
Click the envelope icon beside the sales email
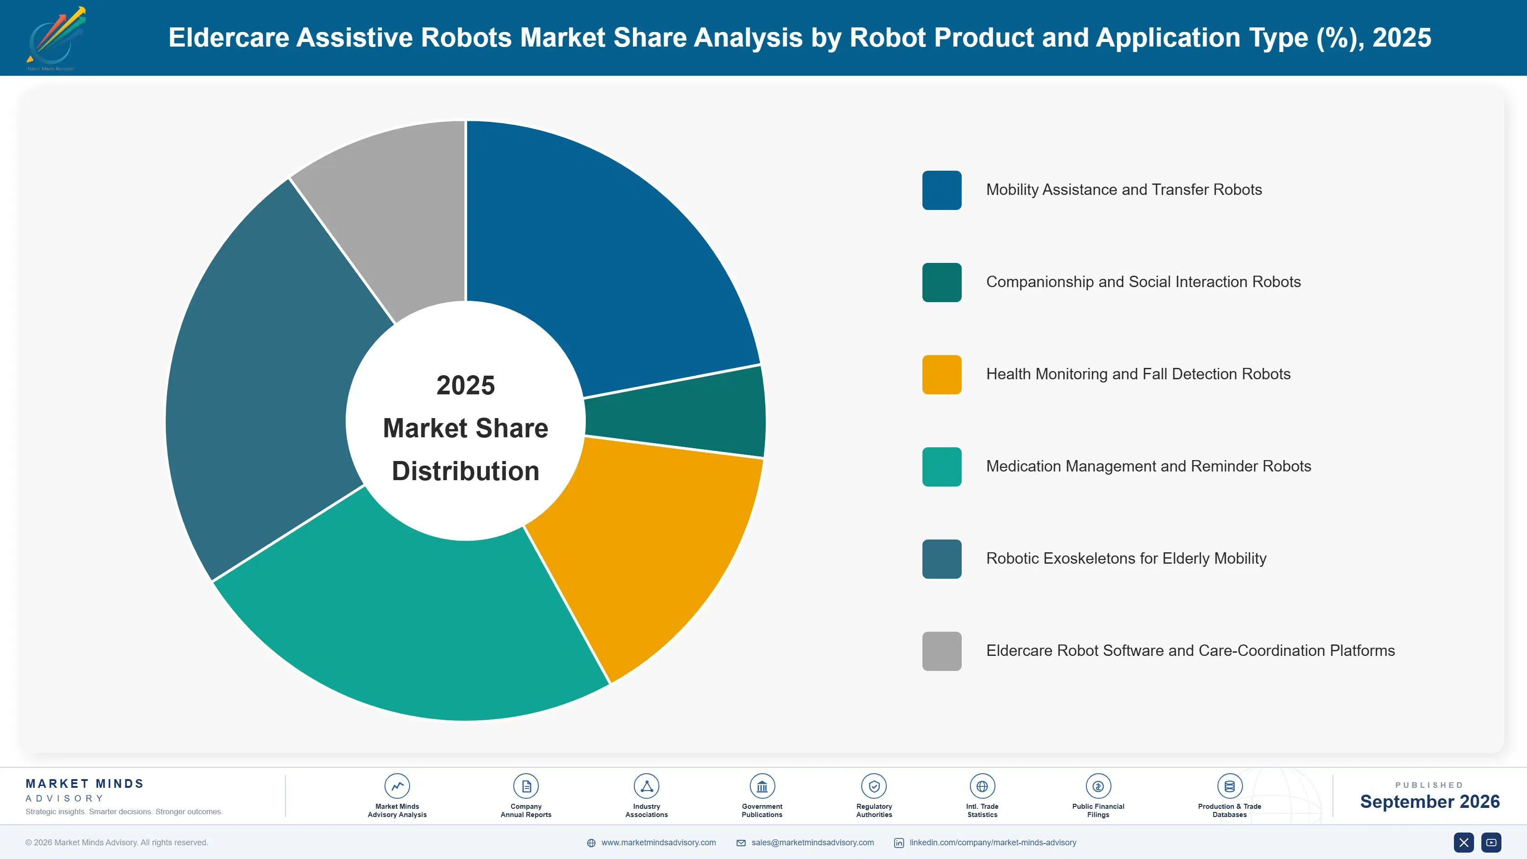(741, 843)
